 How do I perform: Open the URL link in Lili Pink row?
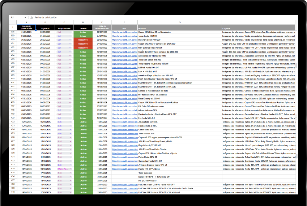pyautogui.click(x=125, y=67)
